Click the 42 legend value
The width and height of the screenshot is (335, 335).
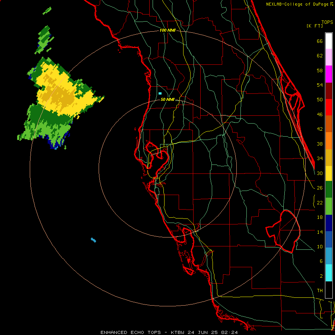click(320, 129)
